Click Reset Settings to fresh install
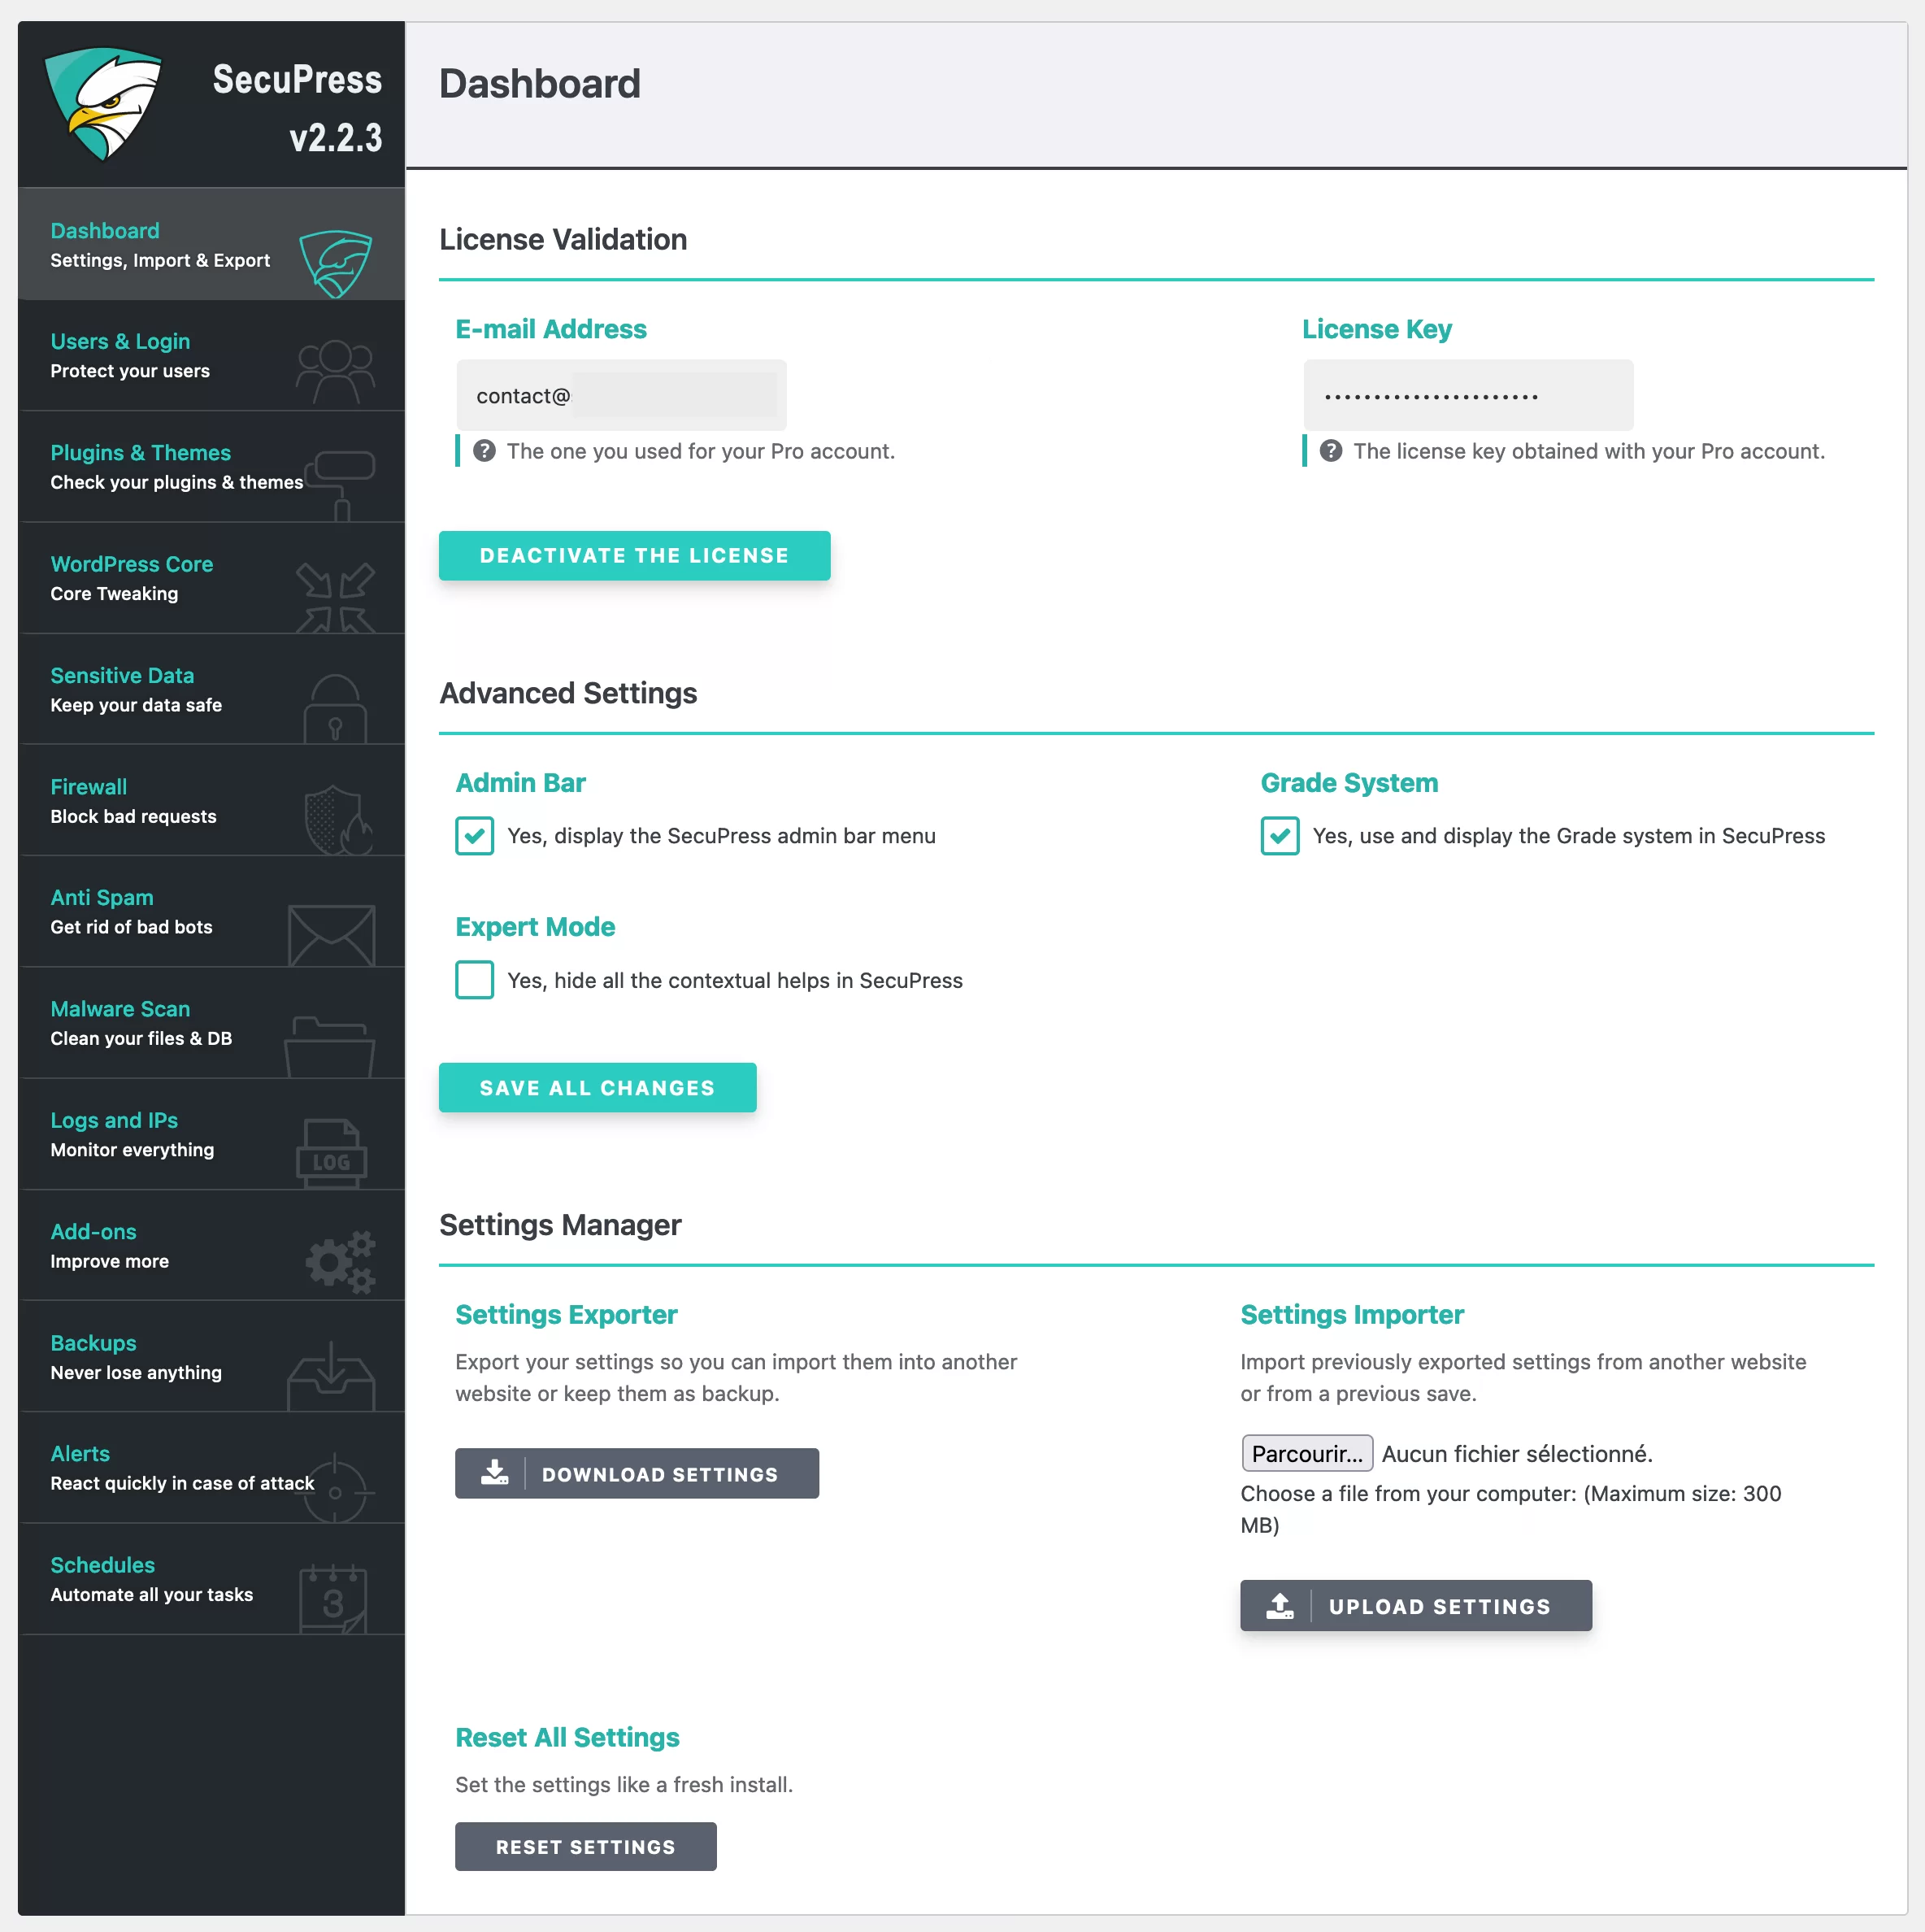This screenshot has height=1932, width=1925. 585,1847
